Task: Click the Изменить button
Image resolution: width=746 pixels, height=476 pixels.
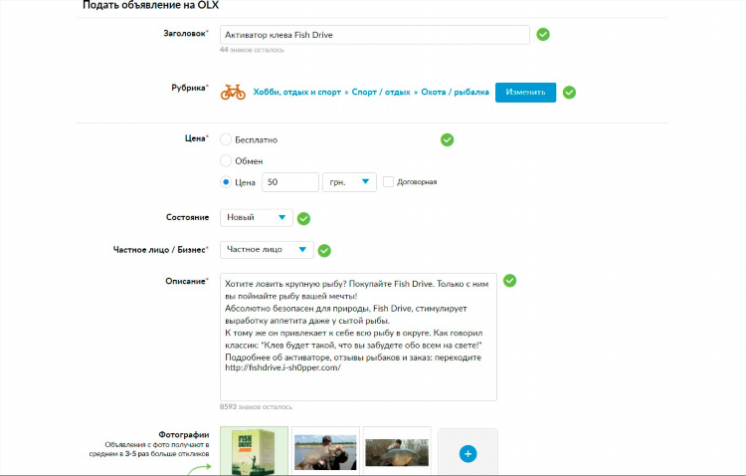Action: coord(525,92)
